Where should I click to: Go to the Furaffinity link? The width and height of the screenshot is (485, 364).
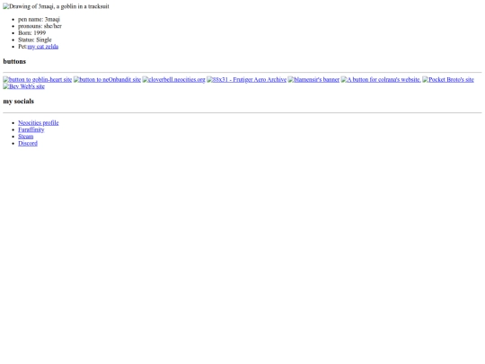(31, 129)
